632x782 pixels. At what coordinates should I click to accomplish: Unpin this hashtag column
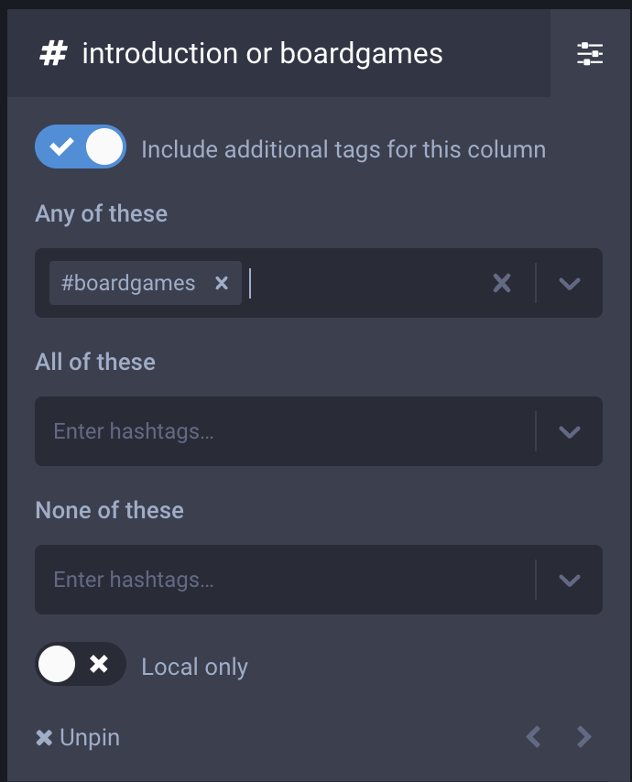tap(78, 738)
